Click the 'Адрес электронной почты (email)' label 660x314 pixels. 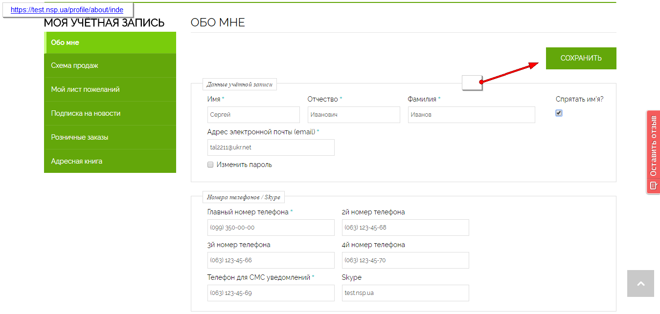pyautogui.click(x=261, y=132)
